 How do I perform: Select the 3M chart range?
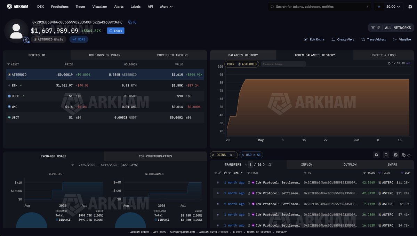(x=403, y=63)
